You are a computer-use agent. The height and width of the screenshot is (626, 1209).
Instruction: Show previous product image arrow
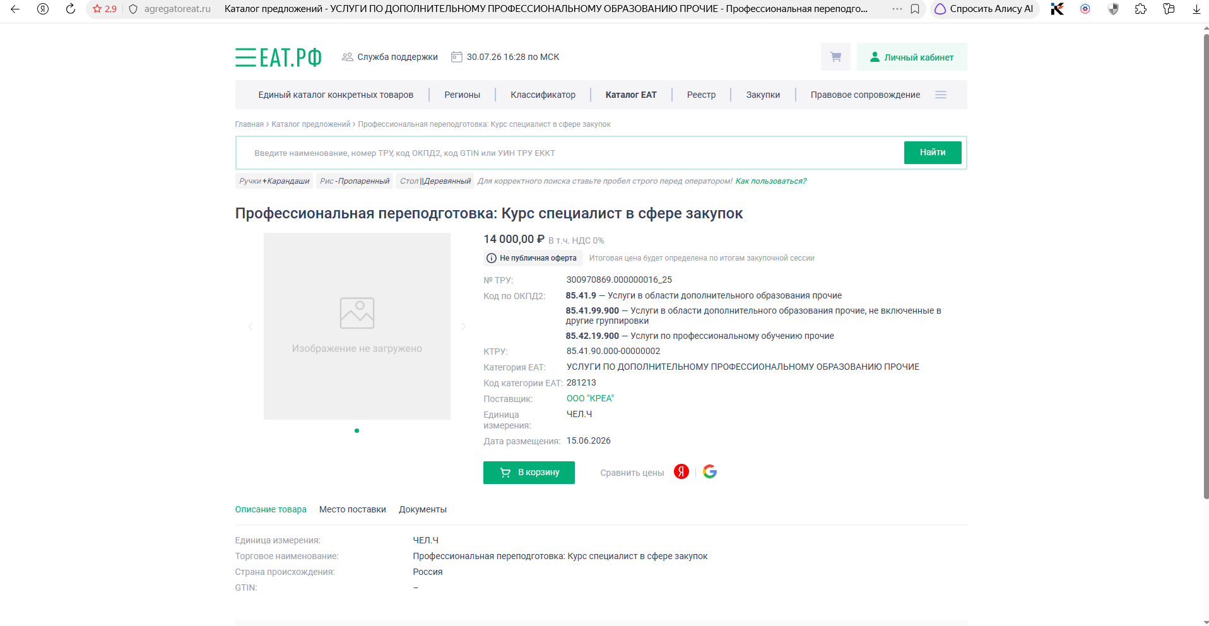point(251,326)
